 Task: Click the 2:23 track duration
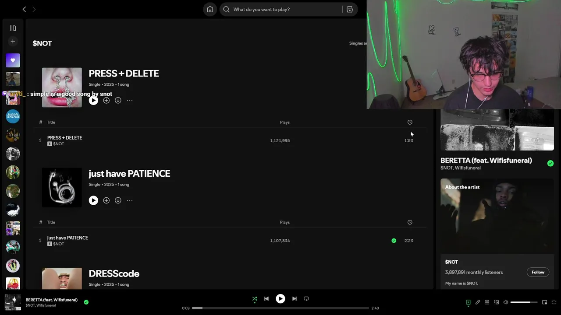408,241
